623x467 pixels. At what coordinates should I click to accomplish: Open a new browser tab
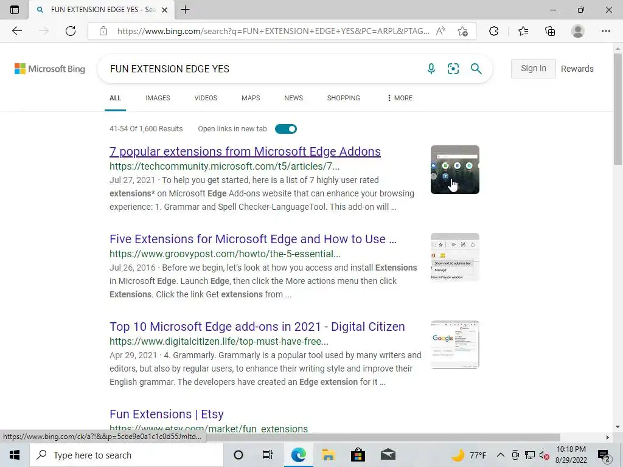[x=185, y=10]
